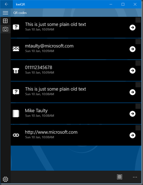Open arrow for http://www.microsoft.com entry
This screenshot has width=143, height=185.
click(x=132, y=135)
